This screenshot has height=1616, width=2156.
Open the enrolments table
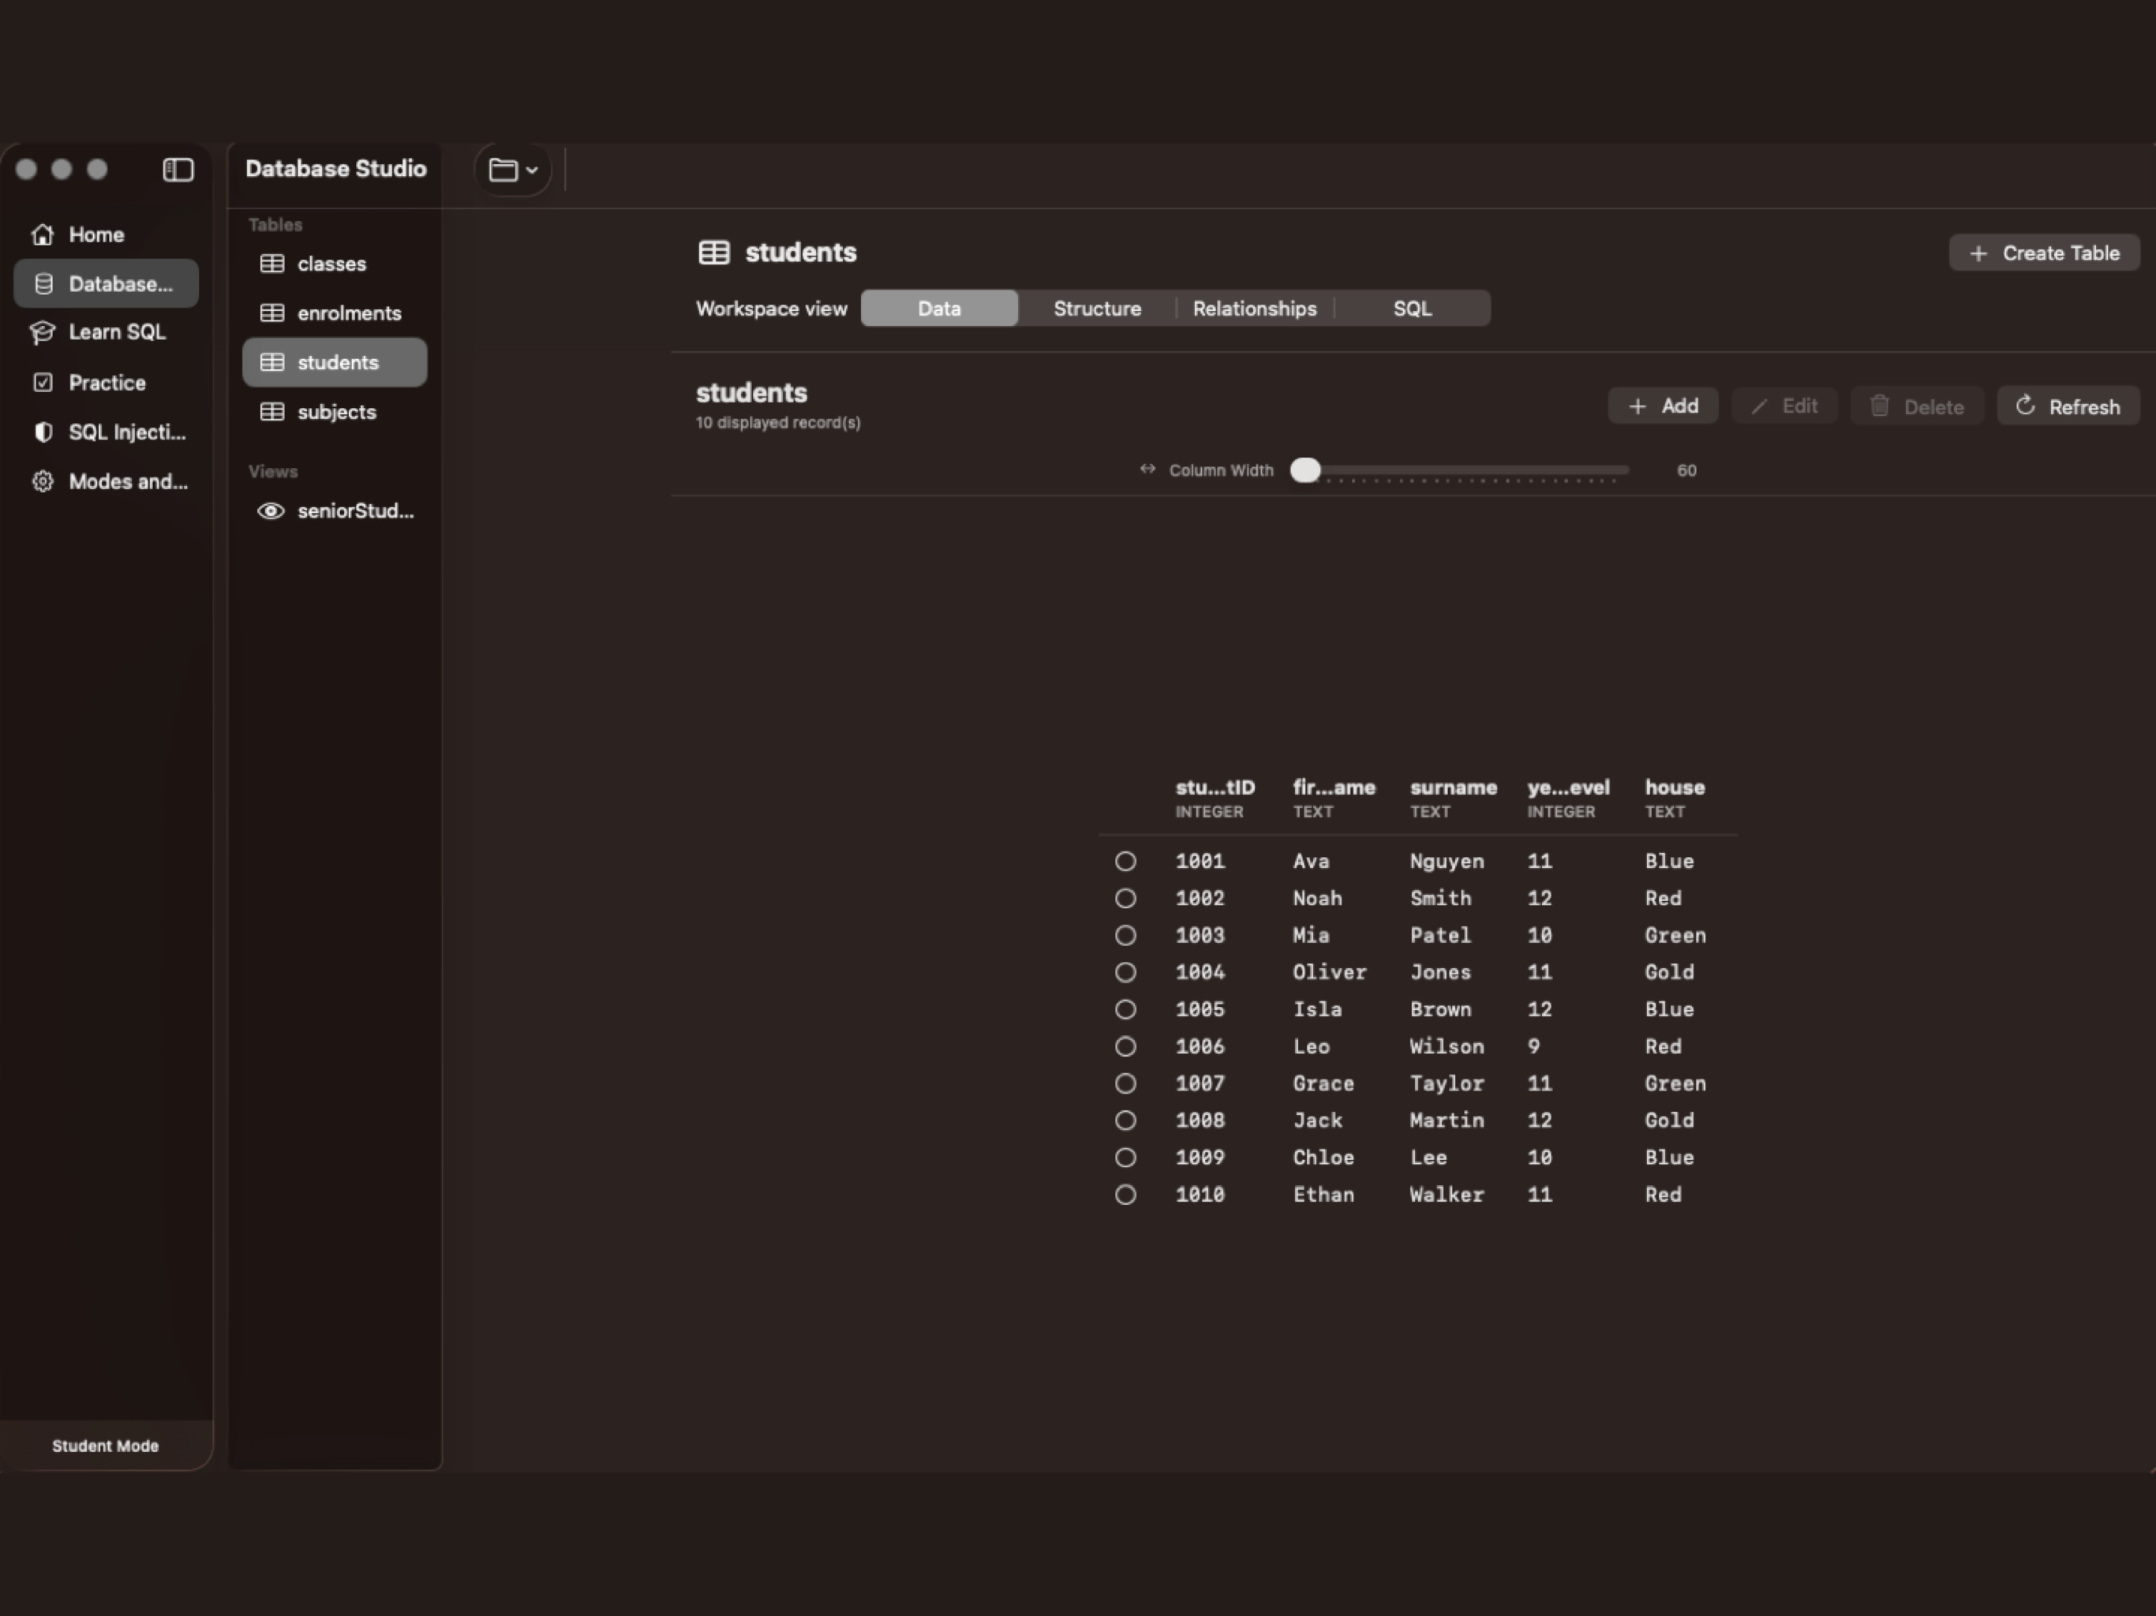(x=335, y=313)
